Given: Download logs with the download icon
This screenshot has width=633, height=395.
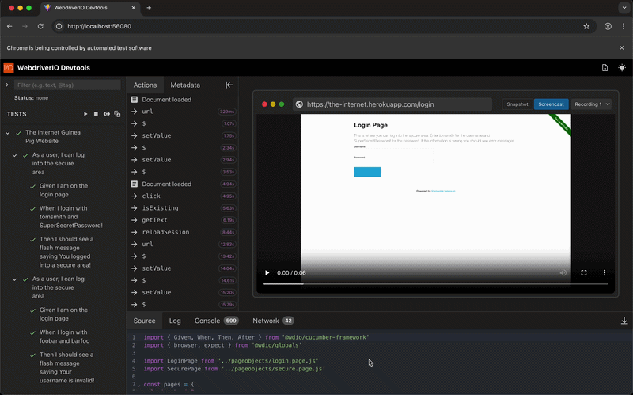Looking at the screenshot, I should click(624, 321).
